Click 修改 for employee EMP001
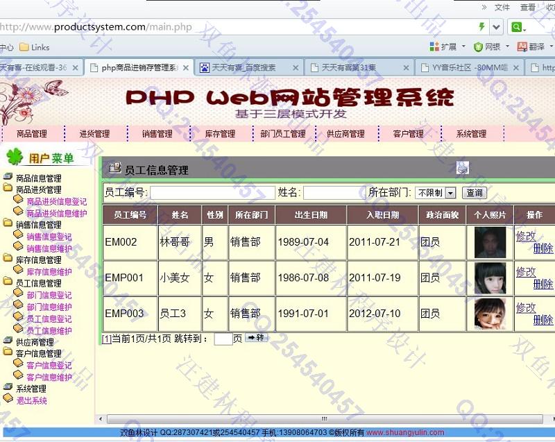Viewport: 555px width, 442px height. point(526,272)
